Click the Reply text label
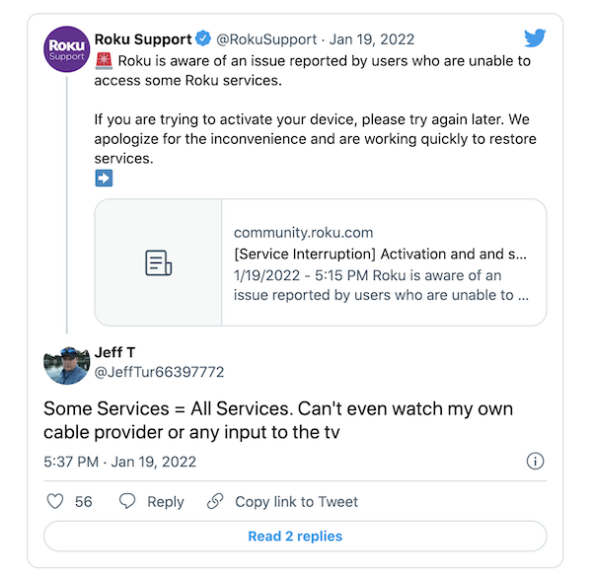 tap(166, 502)
